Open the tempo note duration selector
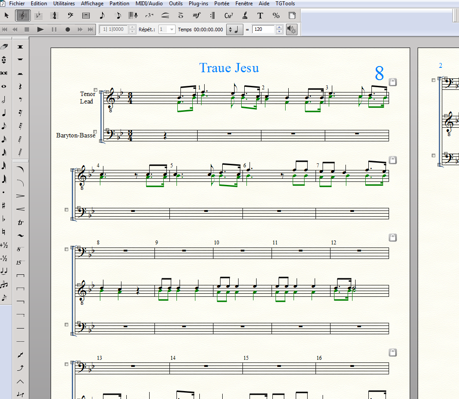Screen dimensions: 459x399 click(x=234, y=30)
